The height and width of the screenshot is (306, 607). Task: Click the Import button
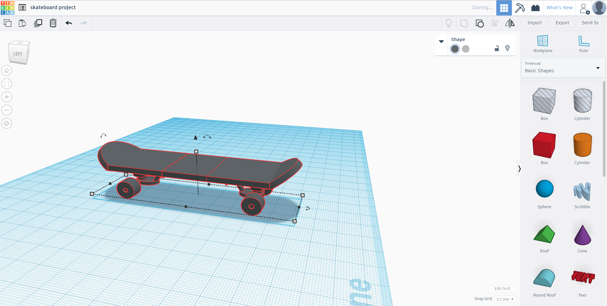click(535, 23)
